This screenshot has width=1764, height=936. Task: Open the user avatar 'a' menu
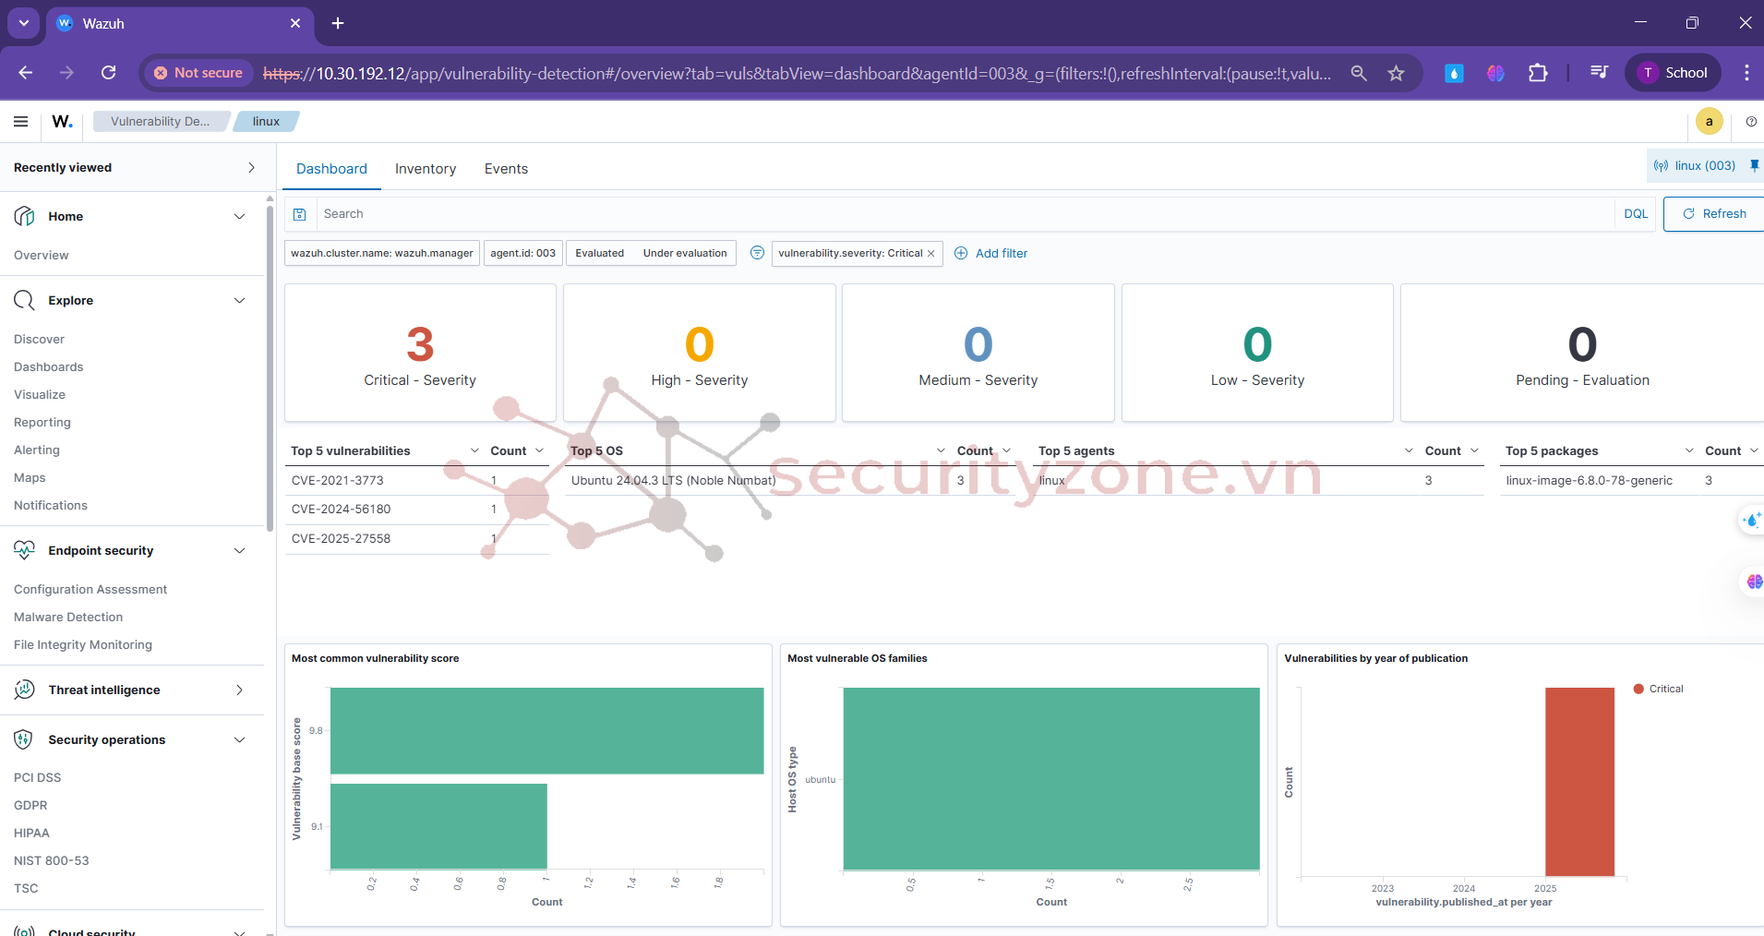coord(1710,121)
